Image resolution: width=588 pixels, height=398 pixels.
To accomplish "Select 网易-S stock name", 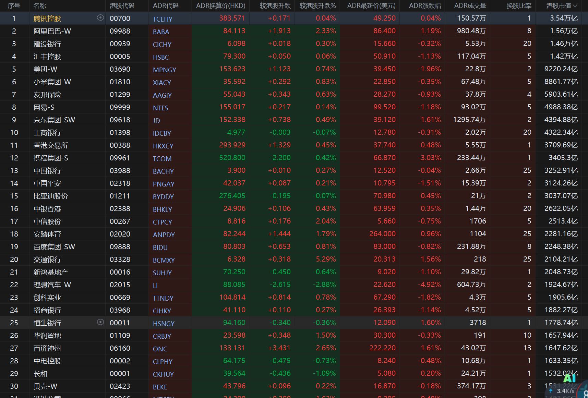I will click(44, 107).
